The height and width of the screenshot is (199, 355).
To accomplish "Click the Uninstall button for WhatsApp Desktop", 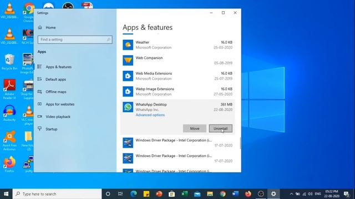I will click(x=220, y=128).
